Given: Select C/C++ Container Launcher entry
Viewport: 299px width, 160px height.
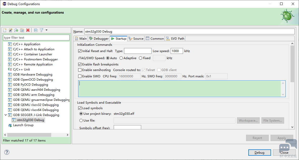Looking at the screenshot, I should click(33, 54).
